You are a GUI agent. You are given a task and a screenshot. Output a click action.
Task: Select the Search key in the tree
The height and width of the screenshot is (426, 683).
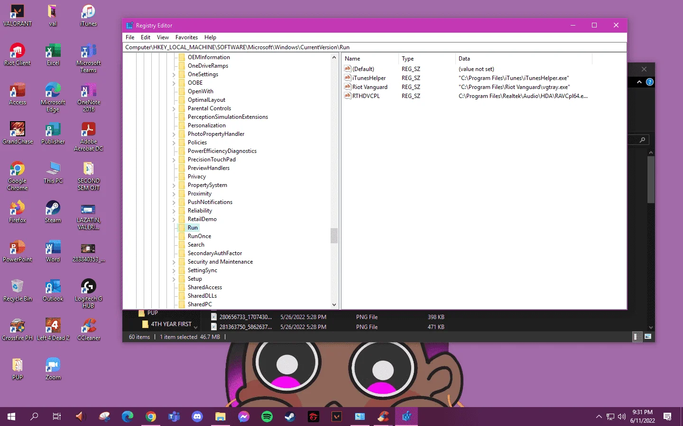point(196,245)
